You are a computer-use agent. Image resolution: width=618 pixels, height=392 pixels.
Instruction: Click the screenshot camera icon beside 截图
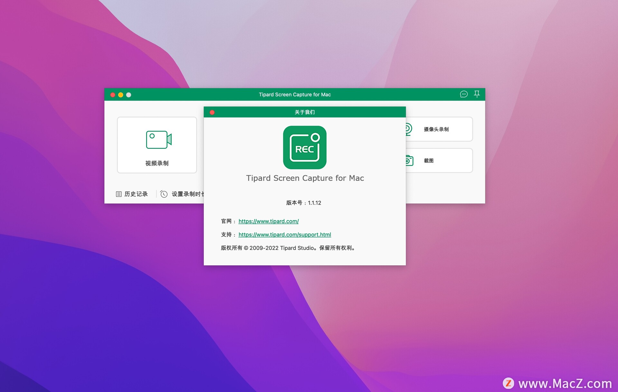pos(409,160)
